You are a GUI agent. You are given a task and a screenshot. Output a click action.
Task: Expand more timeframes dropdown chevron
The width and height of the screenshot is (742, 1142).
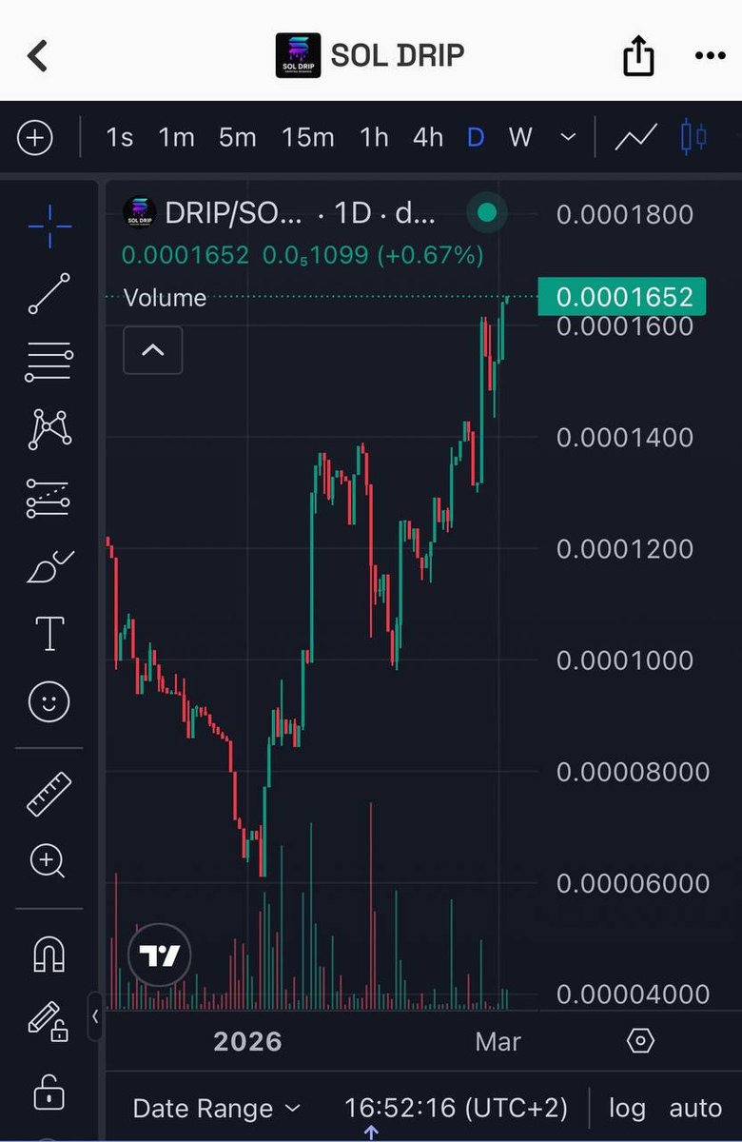[x=568, y=138]
